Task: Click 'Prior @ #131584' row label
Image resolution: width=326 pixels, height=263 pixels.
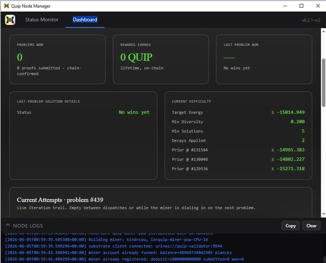Action: click(x=190, y=150)
